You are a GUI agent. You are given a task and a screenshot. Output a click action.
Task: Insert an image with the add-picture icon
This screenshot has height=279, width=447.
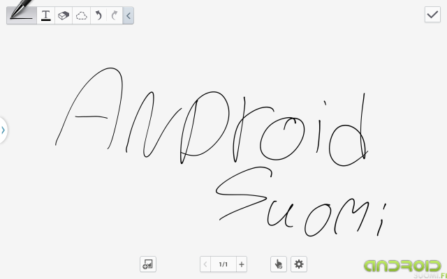148,264
